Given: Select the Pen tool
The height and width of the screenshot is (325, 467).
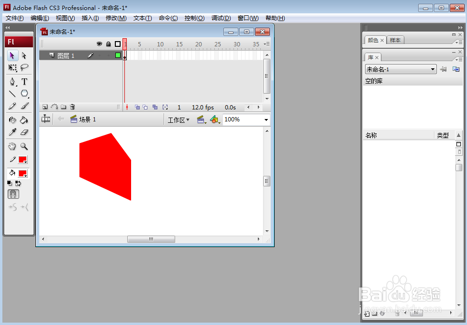Looking at the screenshot, I should (x=12, y=82).
